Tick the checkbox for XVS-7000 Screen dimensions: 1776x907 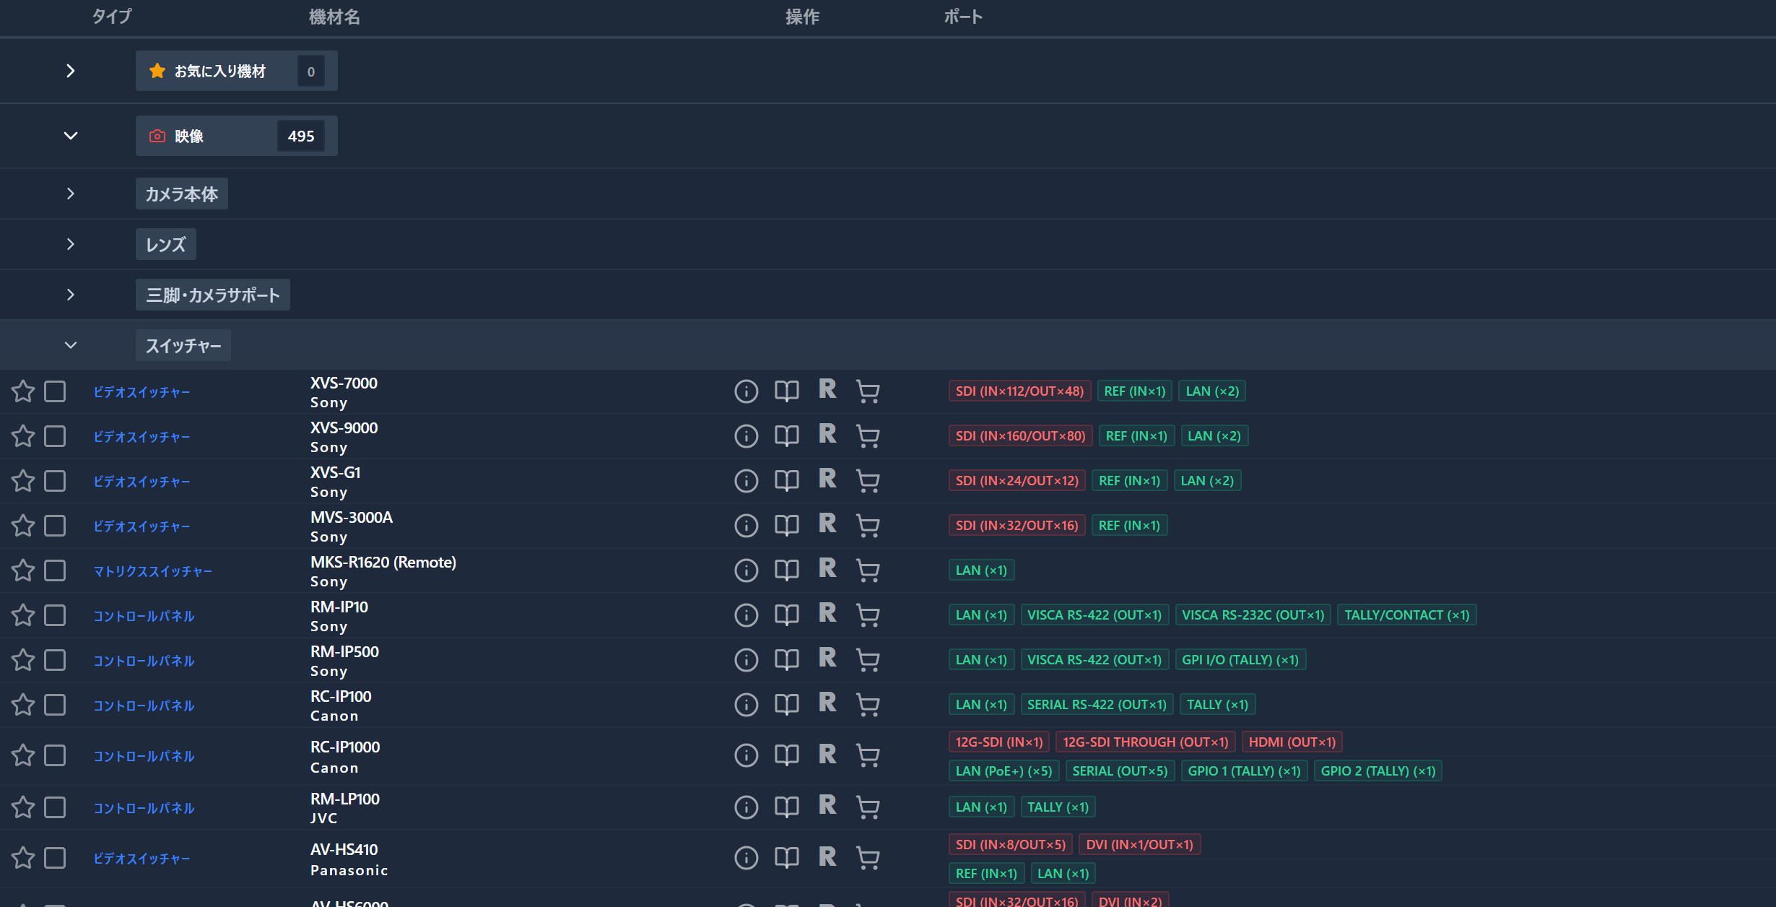tap(55, 391)
